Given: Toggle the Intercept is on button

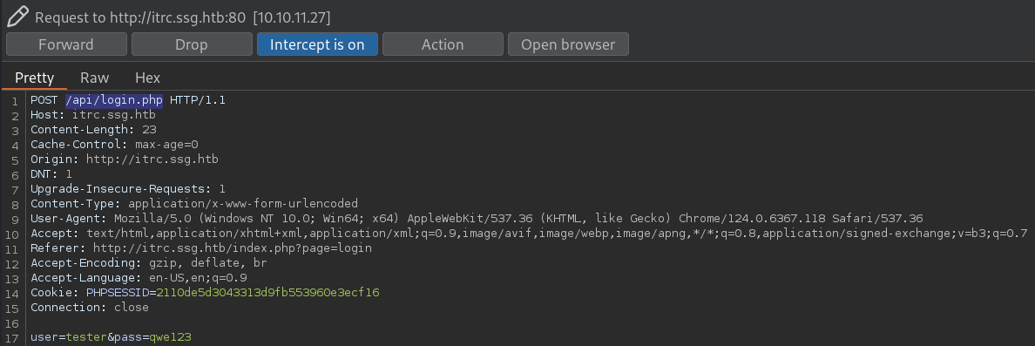Looking at the screenshot, I should [317, 44].
